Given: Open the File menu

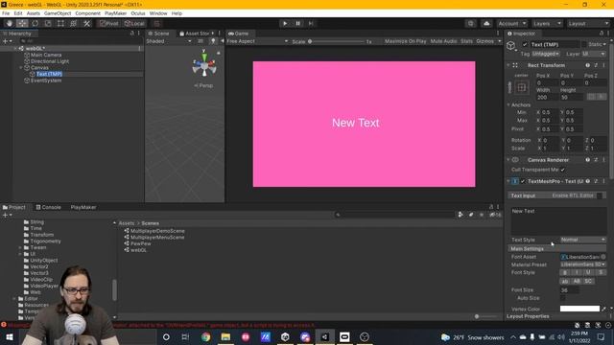Looking at the screenshot, I should pyautogui.click(x=6, y=13).
